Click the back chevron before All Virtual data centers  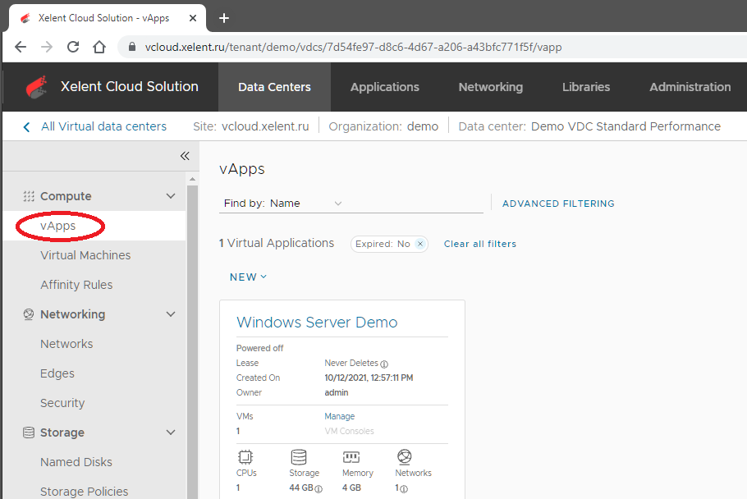tap(26, 126)
